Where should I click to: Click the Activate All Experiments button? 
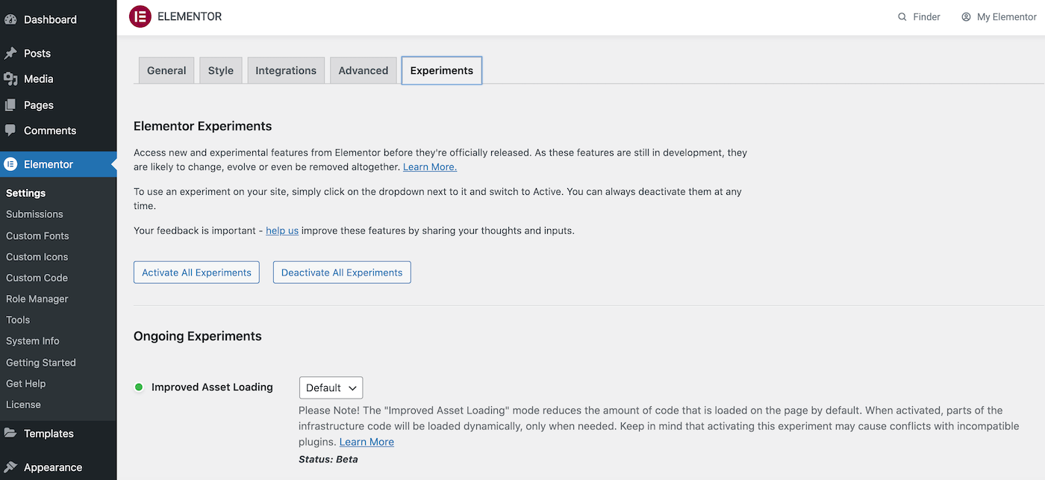coord(196,272)
